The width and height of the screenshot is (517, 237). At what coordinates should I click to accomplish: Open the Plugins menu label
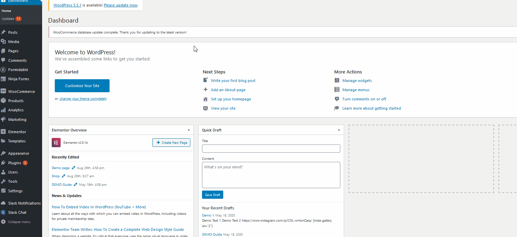click(x=15, y=163)
